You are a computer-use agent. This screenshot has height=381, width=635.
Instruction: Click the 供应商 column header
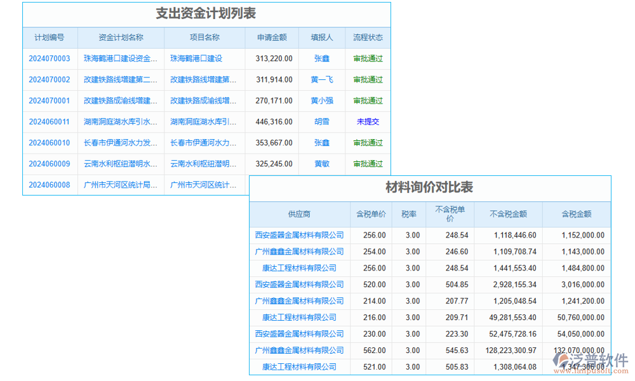point(301,214)
